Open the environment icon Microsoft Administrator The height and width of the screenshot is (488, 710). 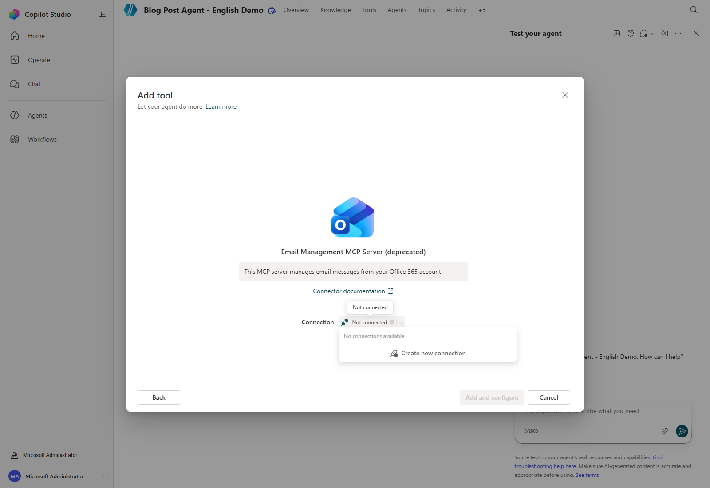[x=14, y=455]
